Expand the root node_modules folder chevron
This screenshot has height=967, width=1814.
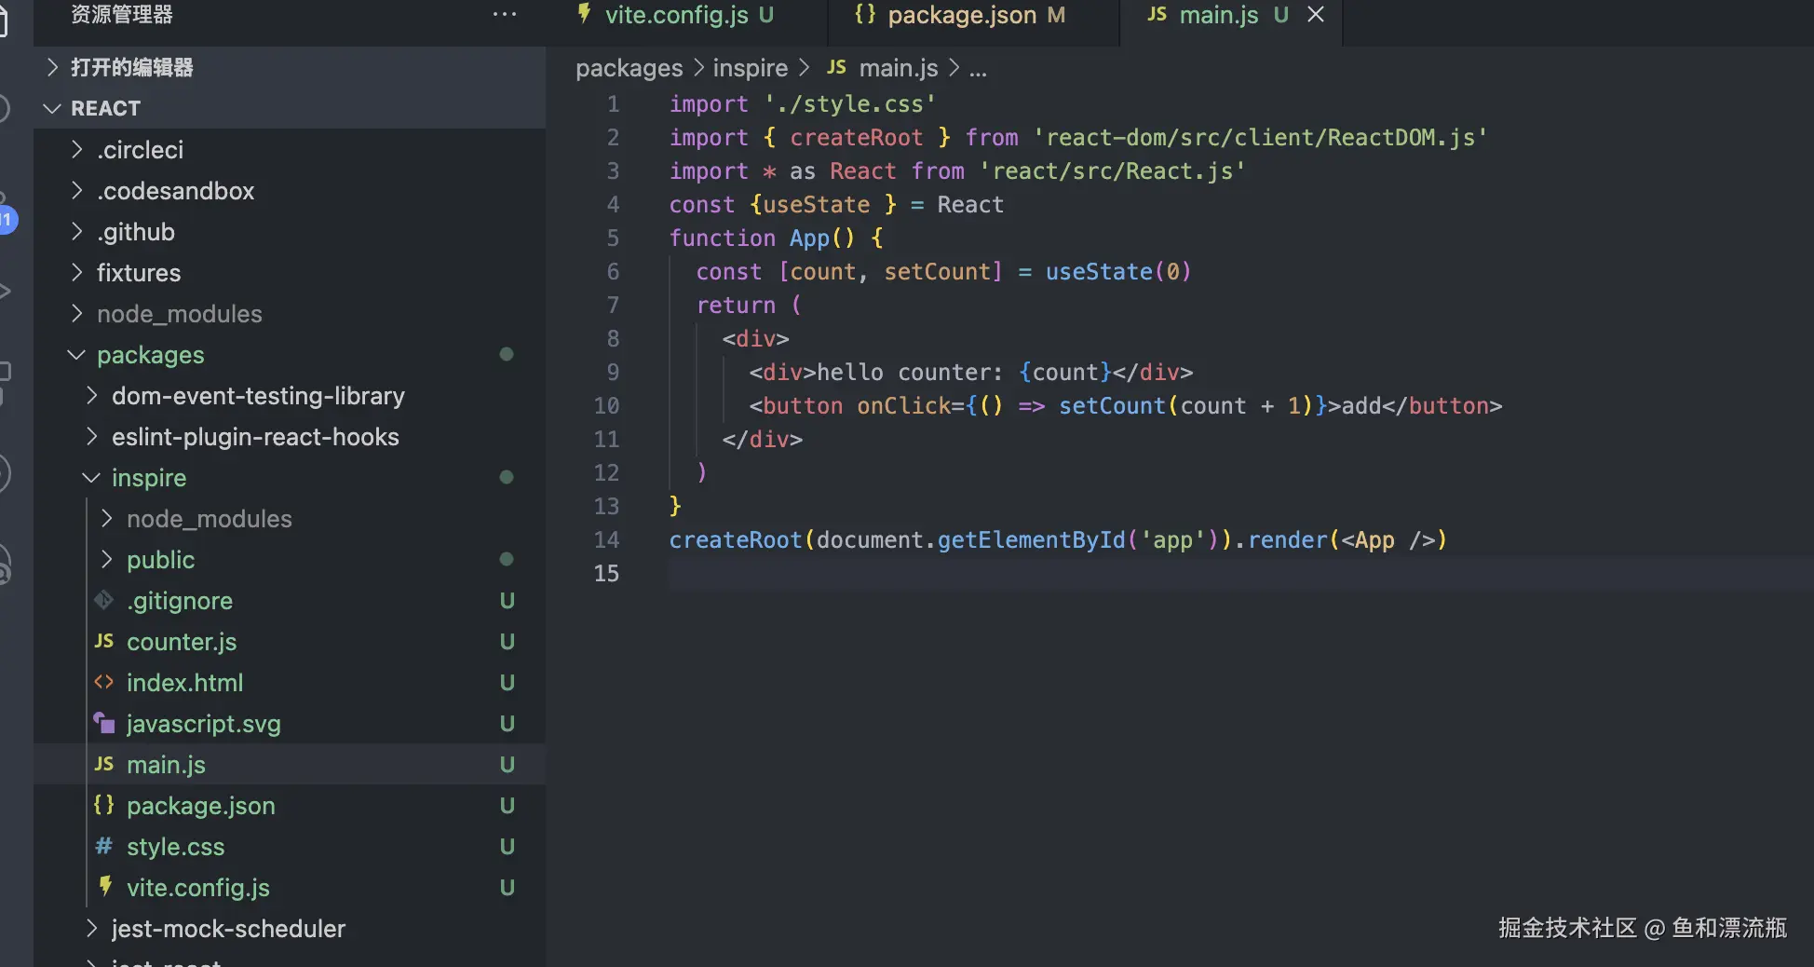point(77,314)
